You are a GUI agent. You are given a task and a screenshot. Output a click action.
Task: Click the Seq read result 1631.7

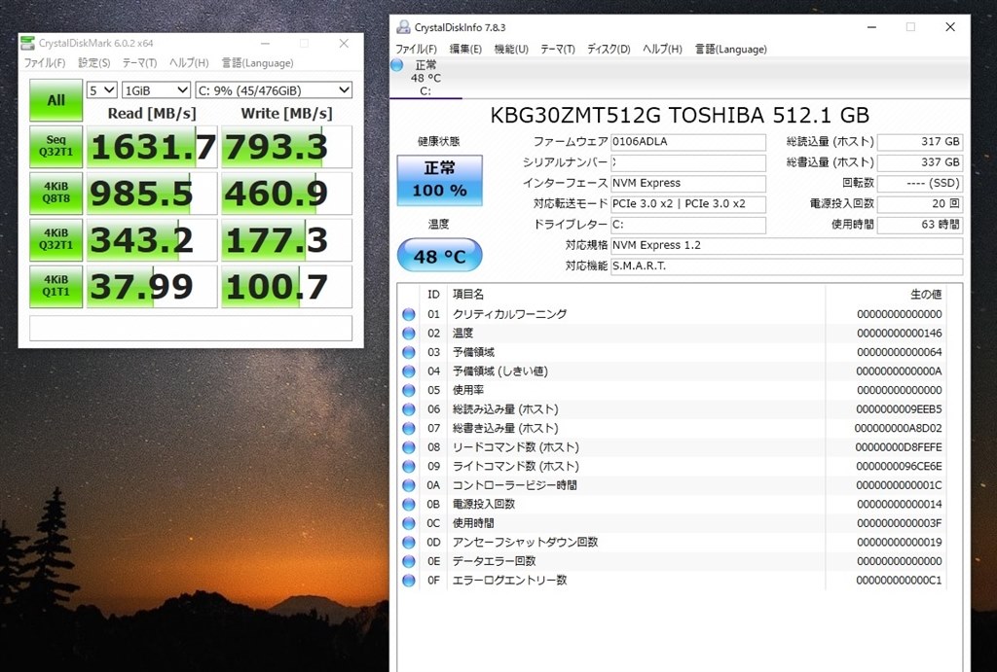[152, 147]
